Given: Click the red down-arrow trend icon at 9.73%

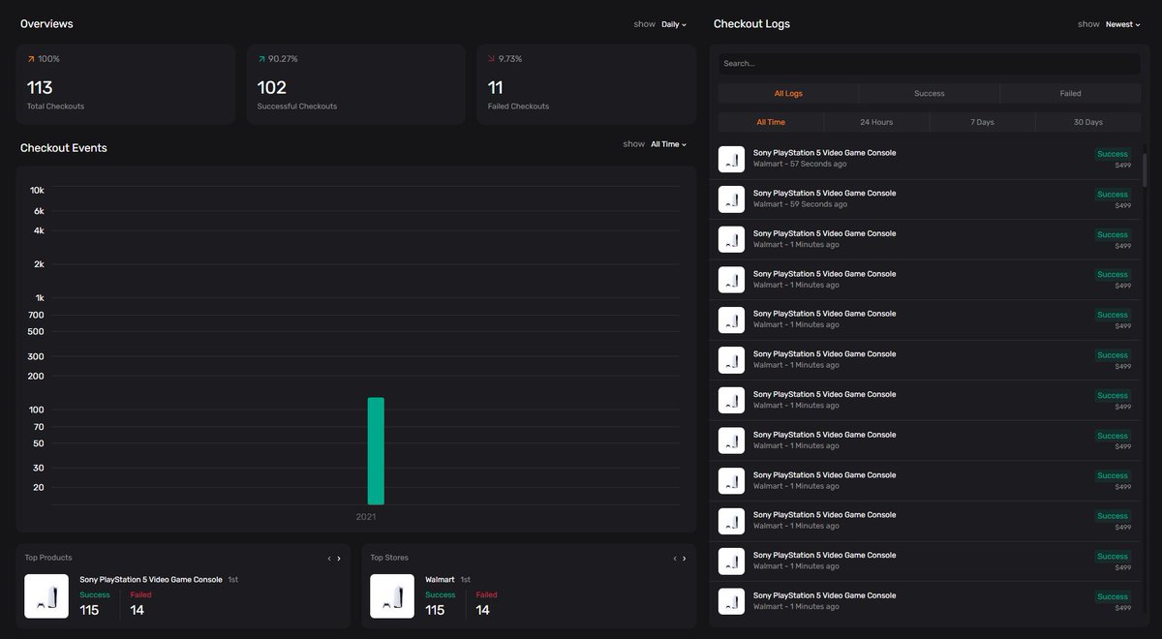Looking at the screenshot, I should [x=492, y=59].
